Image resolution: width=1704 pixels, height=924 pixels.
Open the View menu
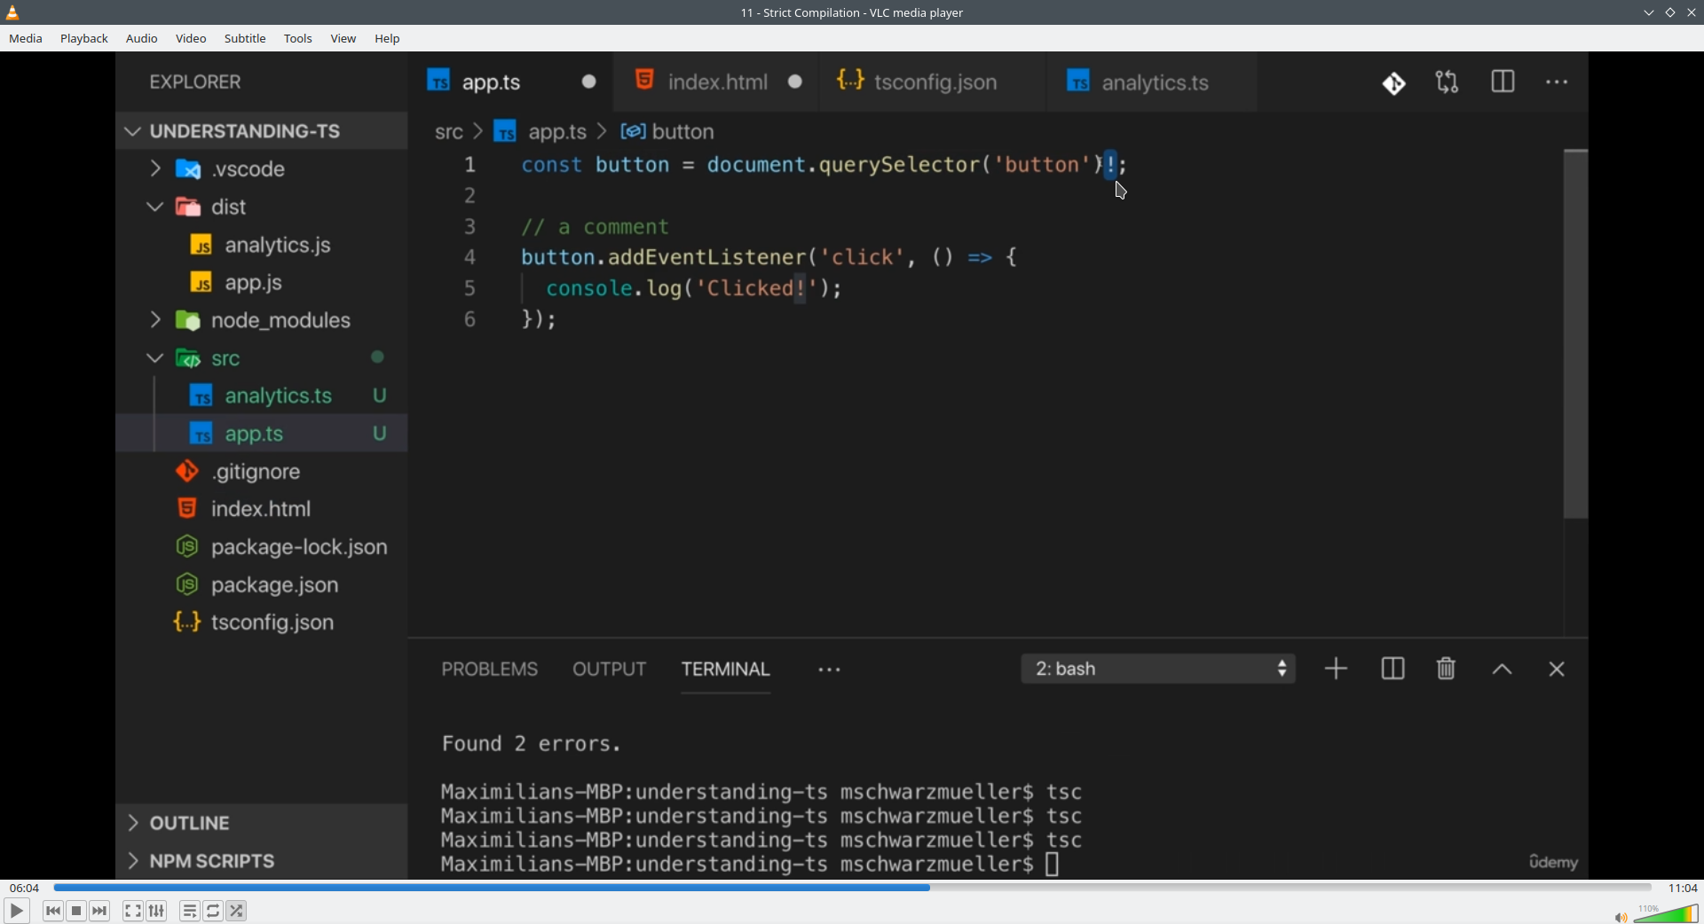tap(343, 39)
